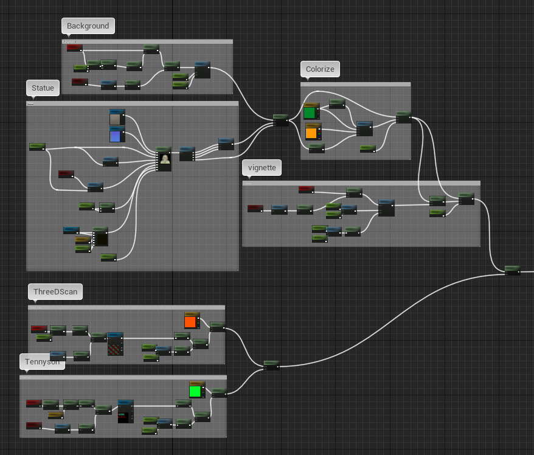Click the vignette comment bubble label
The height and width of the screenshot is (455, 534).
click(x=262, y=167)
